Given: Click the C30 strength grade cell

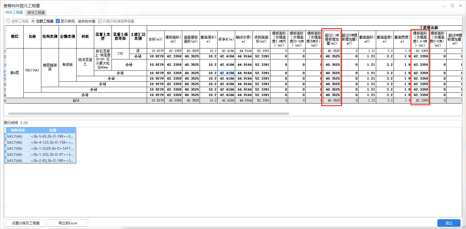Looking at the screenshot, I should (120, 54).
